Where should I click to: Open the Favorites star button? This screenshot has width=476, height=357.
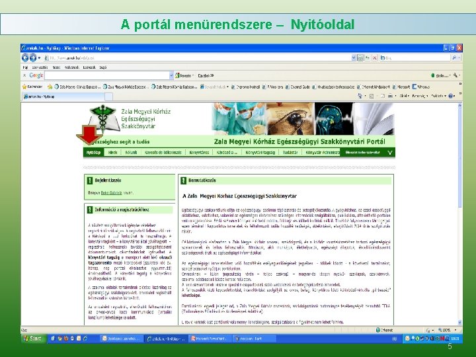coord(32,87)
